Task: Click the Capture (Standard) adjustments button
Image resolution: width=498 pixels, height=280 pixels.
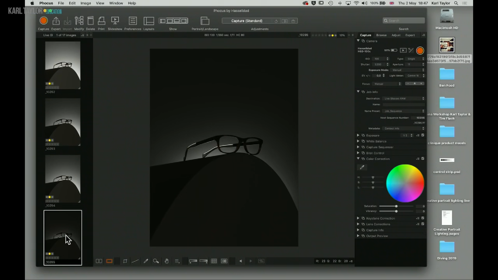Action: pos(247,21)
